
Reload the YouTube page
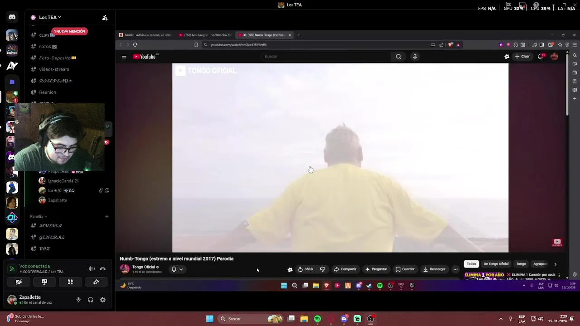[135, 45]
